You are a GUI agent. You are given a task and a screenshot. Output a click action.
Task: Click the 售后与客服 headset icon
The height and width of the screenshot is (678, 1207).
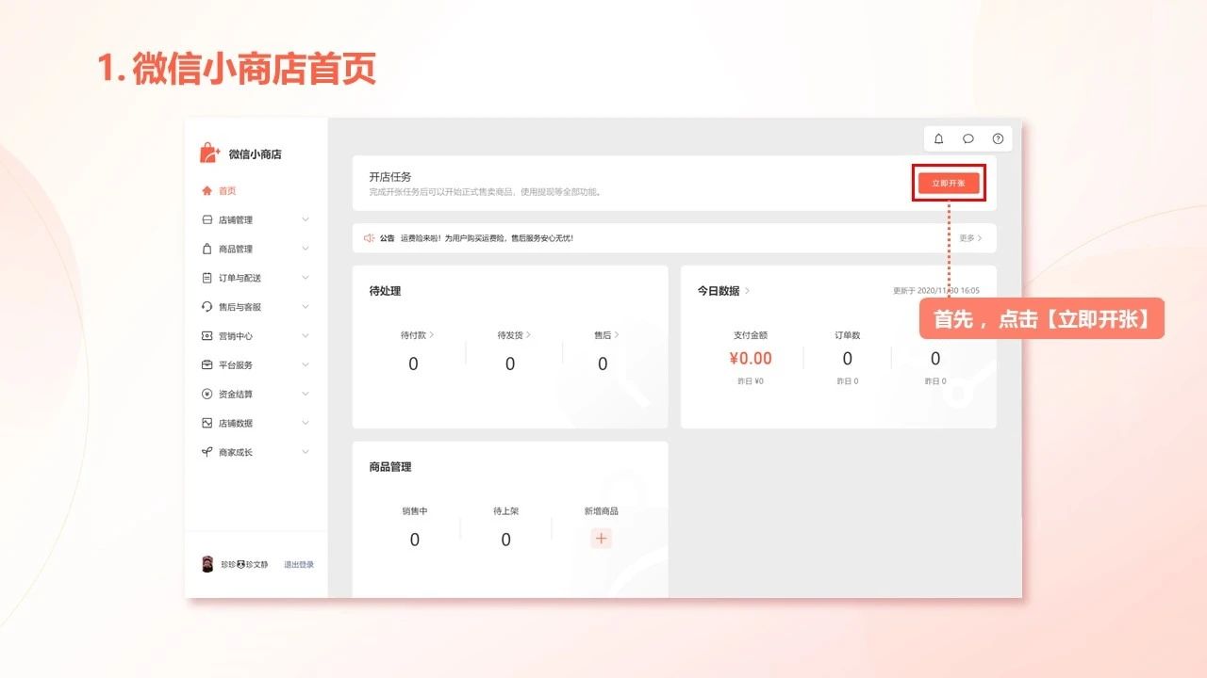click(x=207, y=307)
